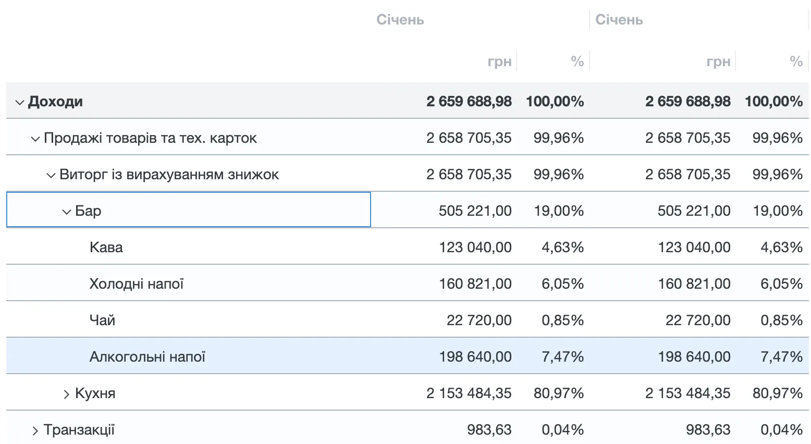Viewport: 811px width, 444px height.
Task: Collapse the Бар group chevron
Action: [x=67, y=212]
